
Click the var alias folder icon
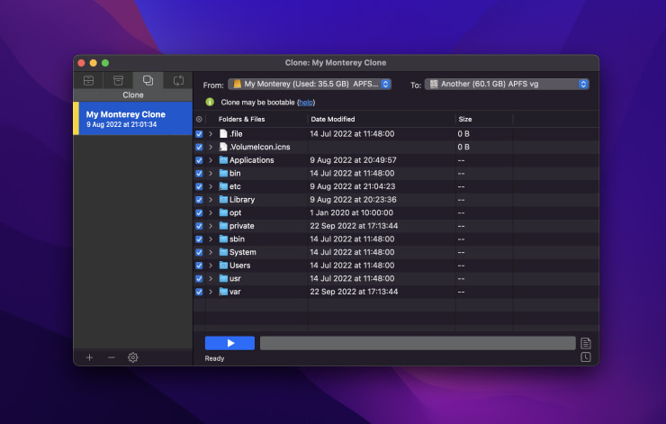click(x=223, y=292)
